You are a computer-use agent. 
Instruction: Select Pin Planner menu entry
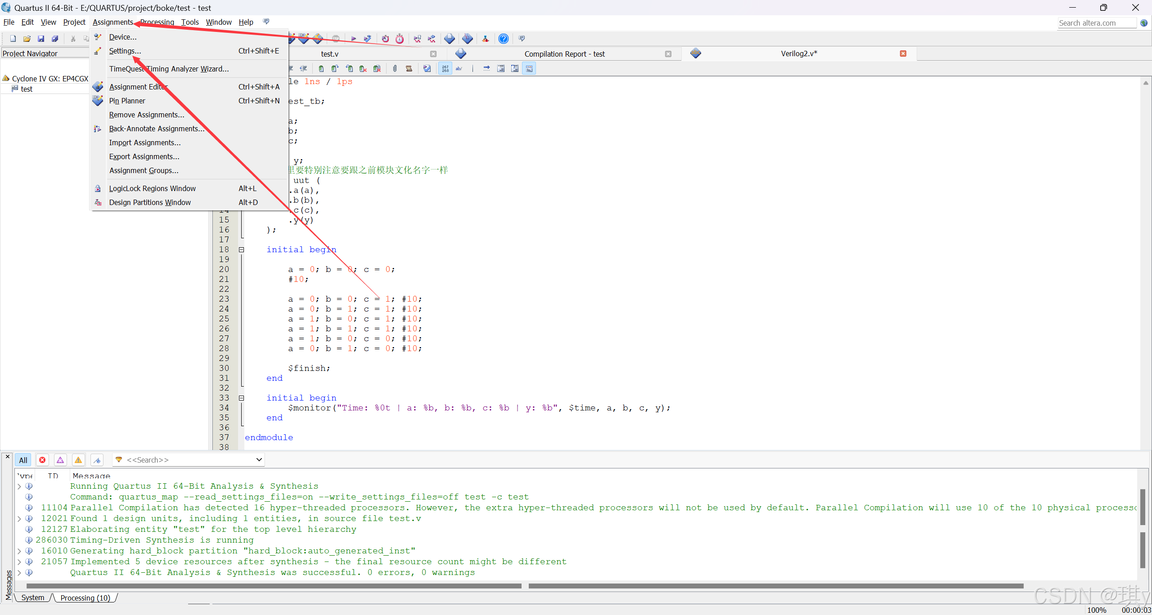point(127,101)
